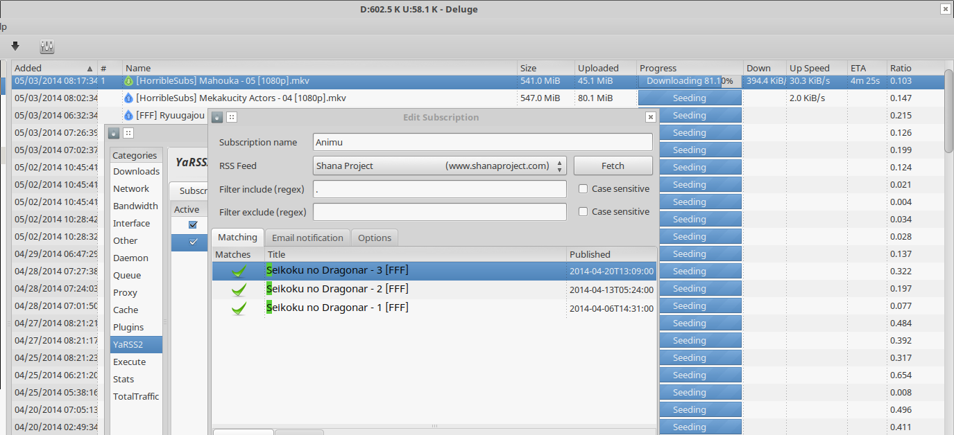The width and height of the screenshot is (954, 435).
Task: Click the 0.654 ratio value
Action: point(901,375)
